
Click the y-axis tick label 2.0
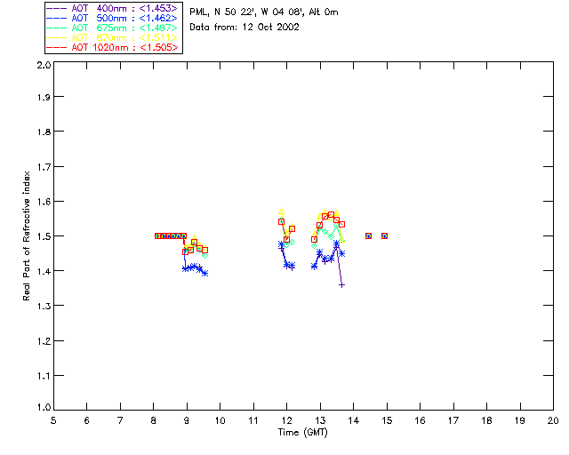[x=44, y=66]
